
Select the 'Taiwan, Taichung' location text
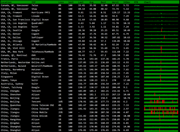(x=11, y=87)
